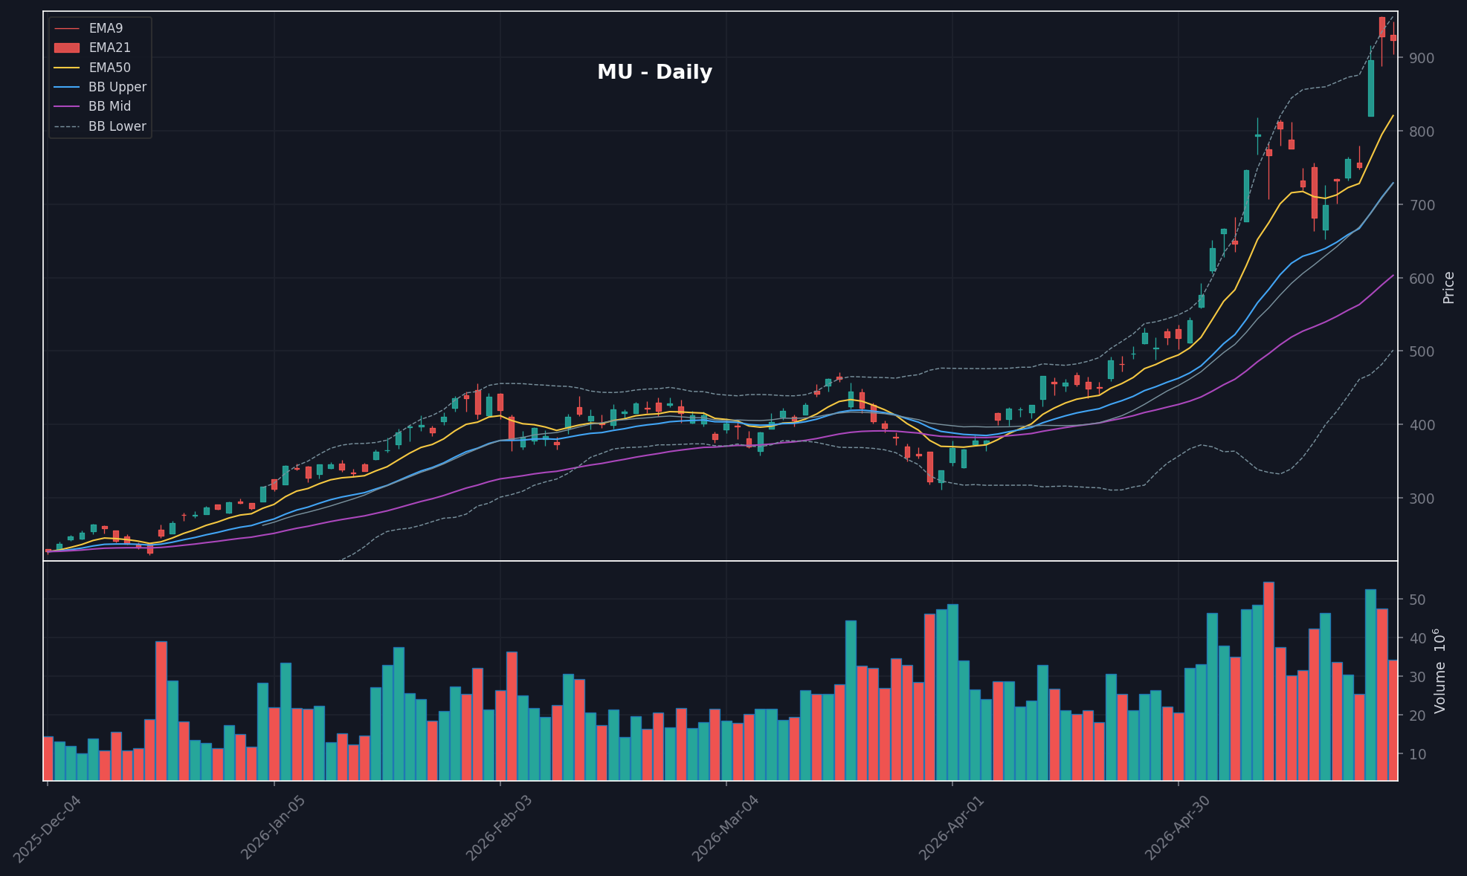Click the 10 volume axis label
This screenshot has height=876, width=1467.
(1417, 754)
